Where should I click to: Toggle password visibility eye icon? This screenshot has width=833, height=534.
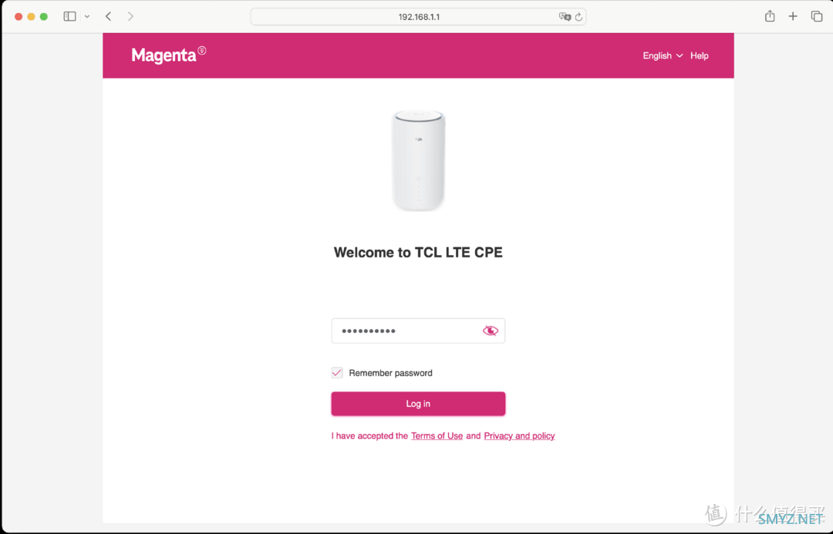(x=490, y=331)
